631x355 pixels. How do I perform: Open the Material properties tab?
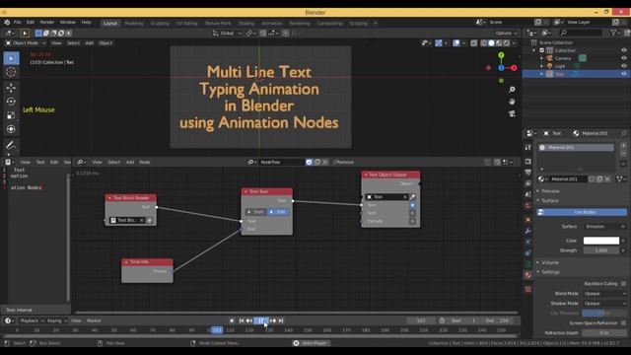click(x=528, y=275)
